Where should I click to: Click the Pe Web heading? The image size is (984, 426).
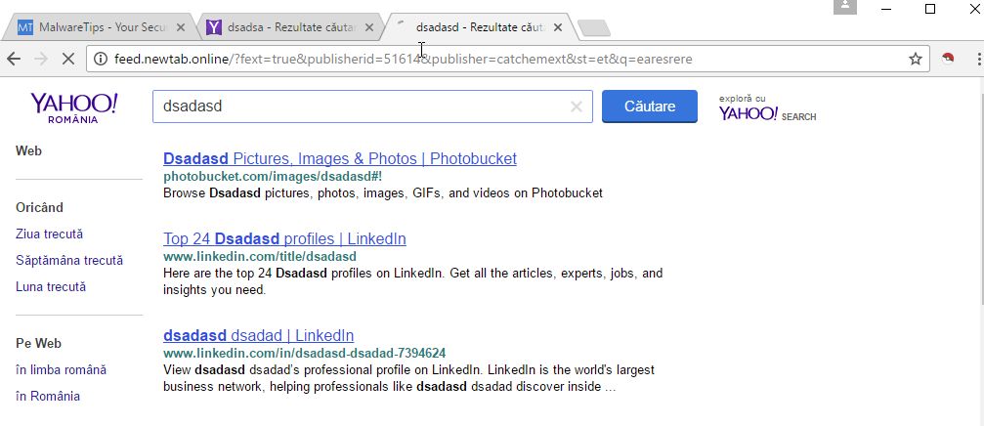point(38,343)
